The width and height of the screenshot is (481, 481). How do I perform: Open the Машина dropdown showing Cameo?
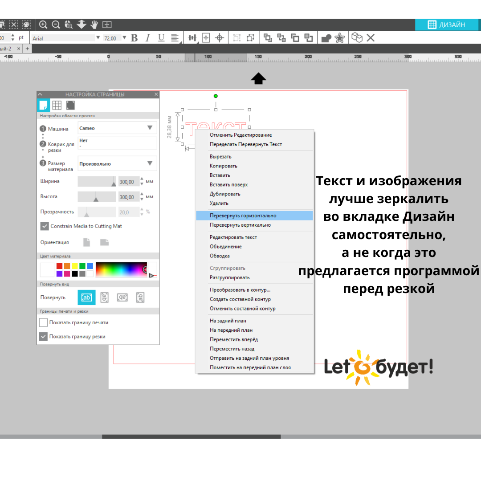[117, 129]
